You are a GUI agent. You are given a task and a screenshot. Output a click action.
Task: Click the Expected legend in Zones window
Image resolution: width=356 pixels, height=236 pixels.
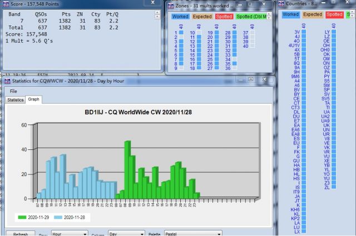(202, 17)
